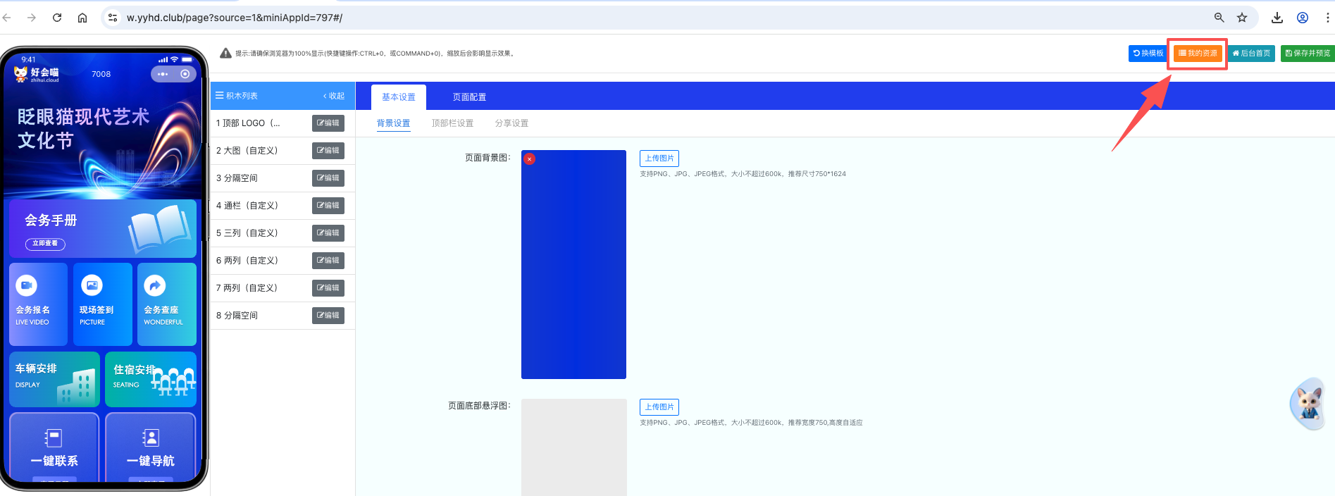
Task: Bookmark page with star icon
Action: coord(1242,18)
